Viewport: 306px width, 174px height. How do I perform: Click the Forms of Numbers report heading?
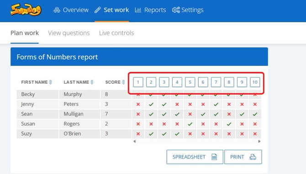57,57
